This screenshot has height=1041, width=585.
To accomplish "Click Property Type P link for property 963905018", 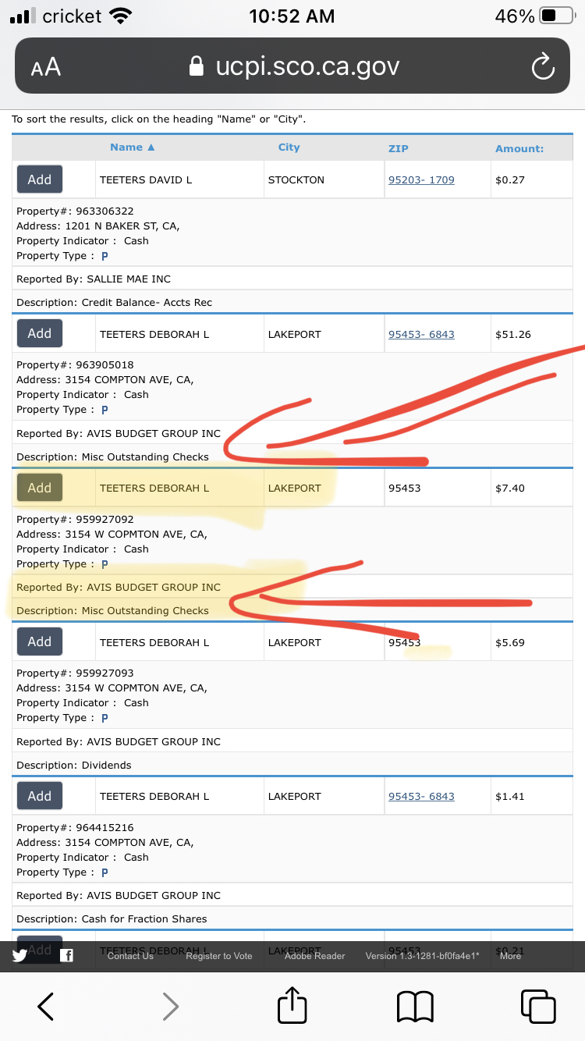I will coord(105,410).
